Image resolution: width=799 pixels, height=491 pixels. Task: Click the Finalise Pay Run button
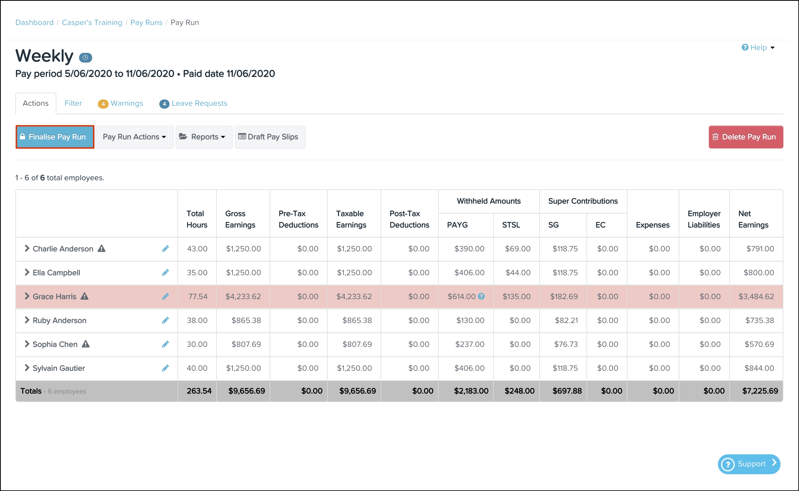coord(55,137)
